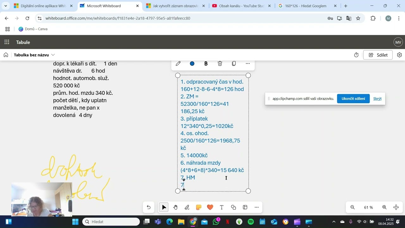The height and width of the screenshot is (228, 405).
Task: Zoom out of the whiteboard
Action: point(352,207)
